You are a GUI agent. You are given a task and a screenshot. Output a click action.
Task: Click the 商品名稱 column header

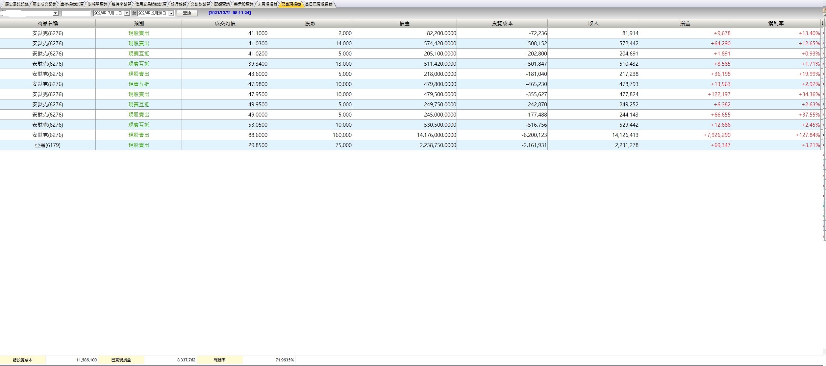pyautogui.click(x=48, y=23)
